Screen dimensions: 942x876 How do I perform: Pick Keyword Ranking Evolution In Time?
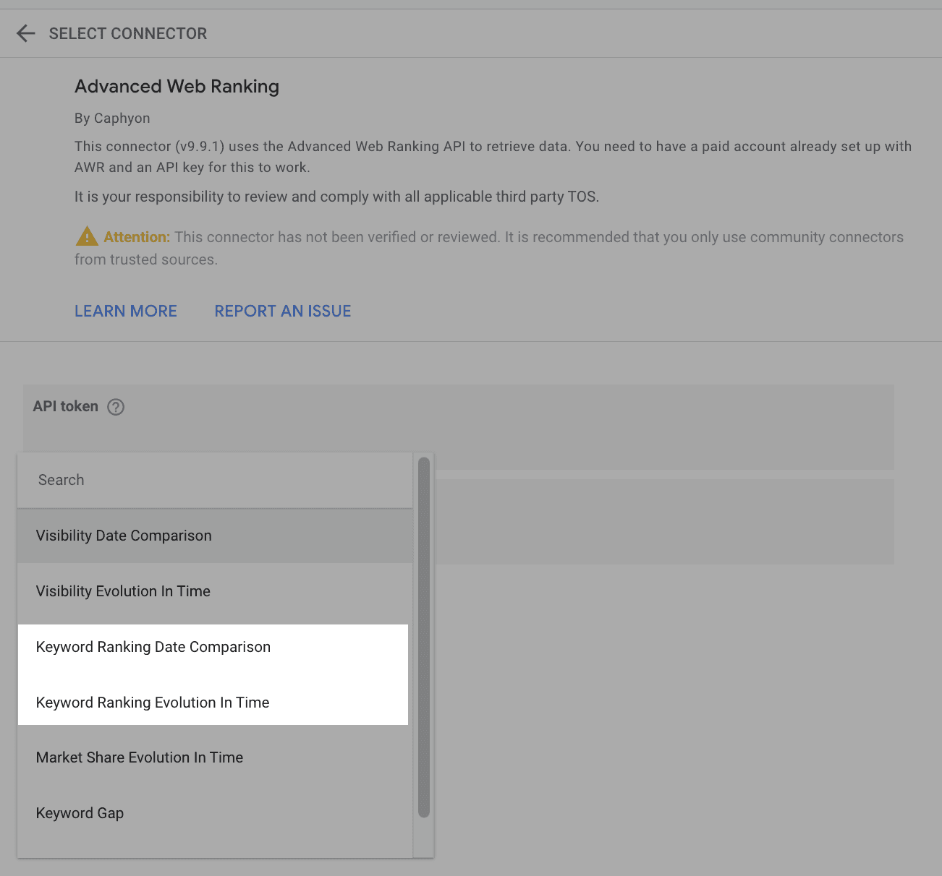pos(215,703)
